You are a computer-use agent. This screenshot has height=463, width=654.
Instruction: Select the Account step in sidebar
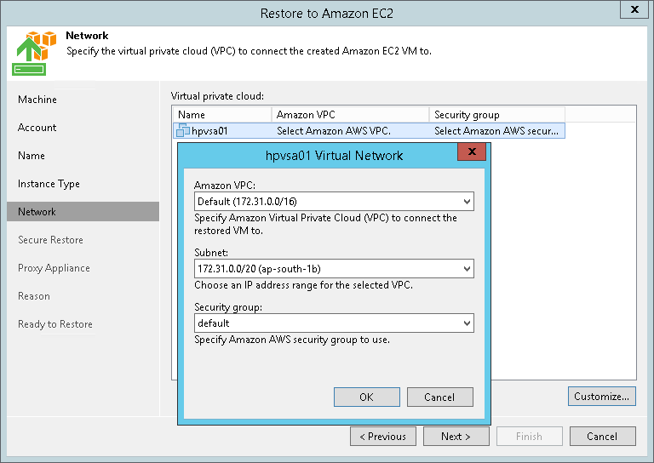pyautogui.click(x=37, y=128)
